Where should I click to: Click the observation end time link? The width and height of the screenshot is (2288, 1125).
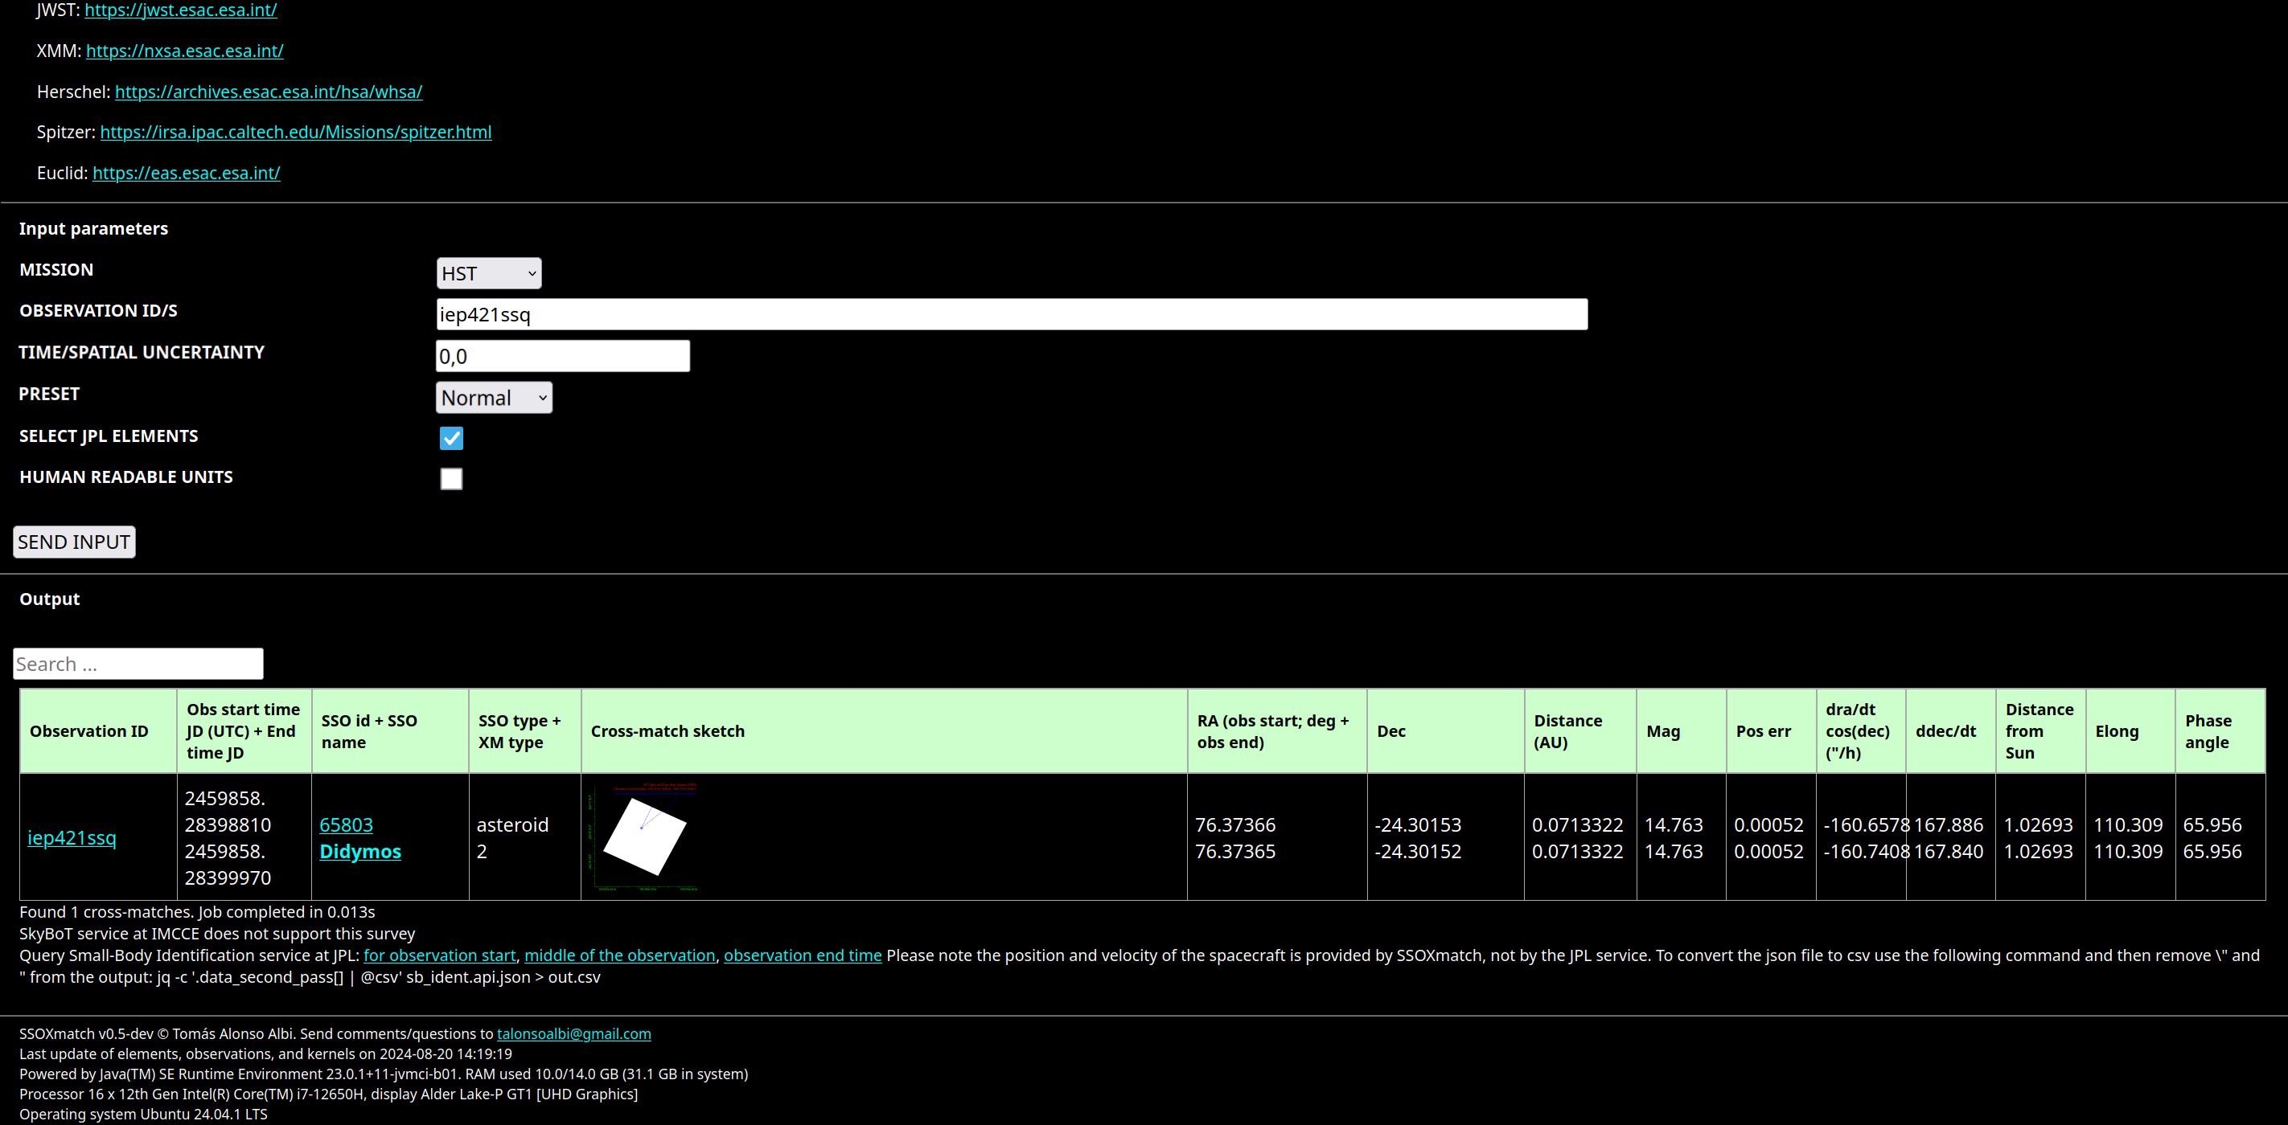point(802,955)
